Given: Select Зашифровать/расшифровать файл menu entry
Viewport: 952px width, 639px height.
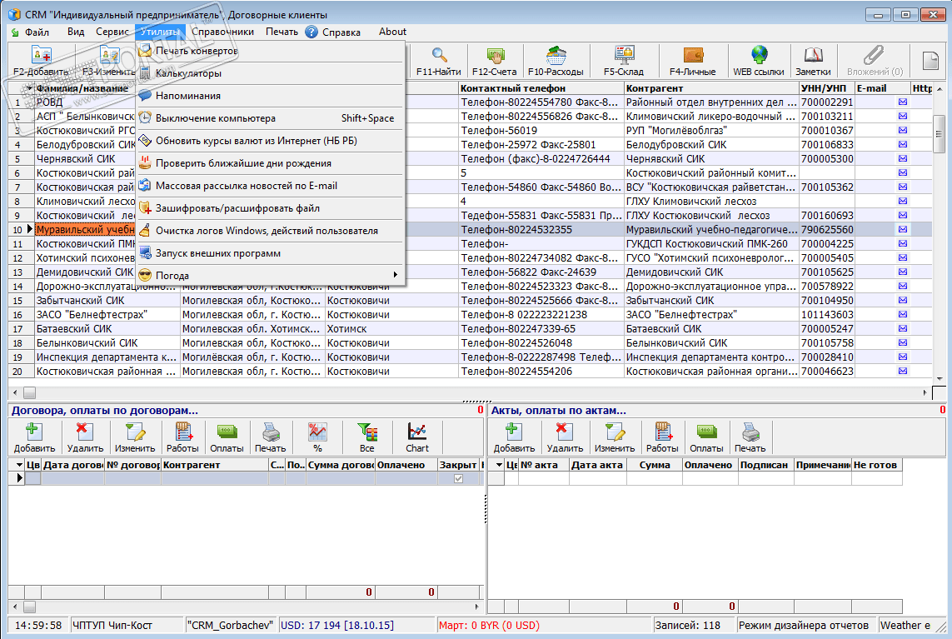Looking at the screenshot, I should pyautogui.click(x=270, y=208).
